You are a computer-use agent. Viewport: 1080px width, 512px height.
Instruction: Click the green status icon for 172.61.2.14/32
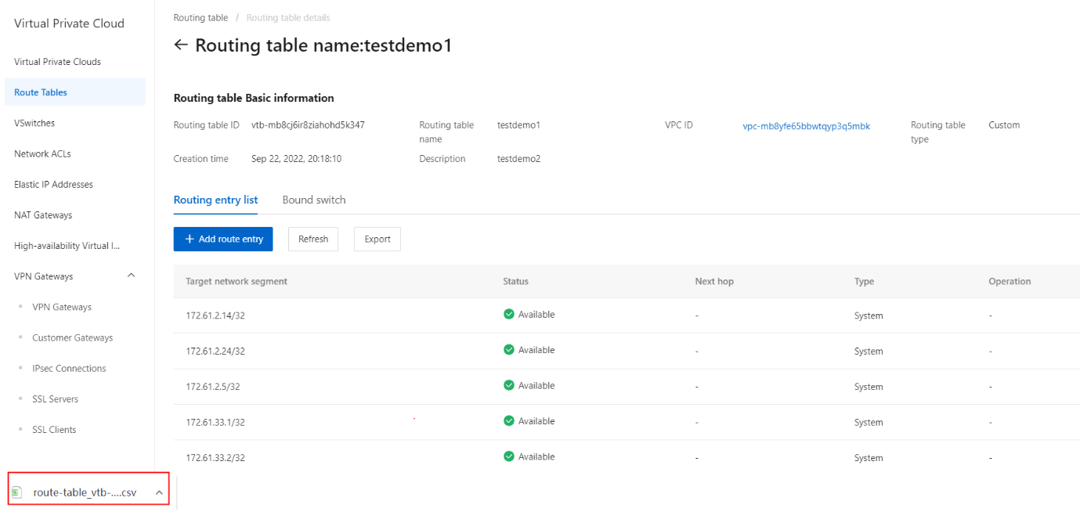(x=509, y=314)
